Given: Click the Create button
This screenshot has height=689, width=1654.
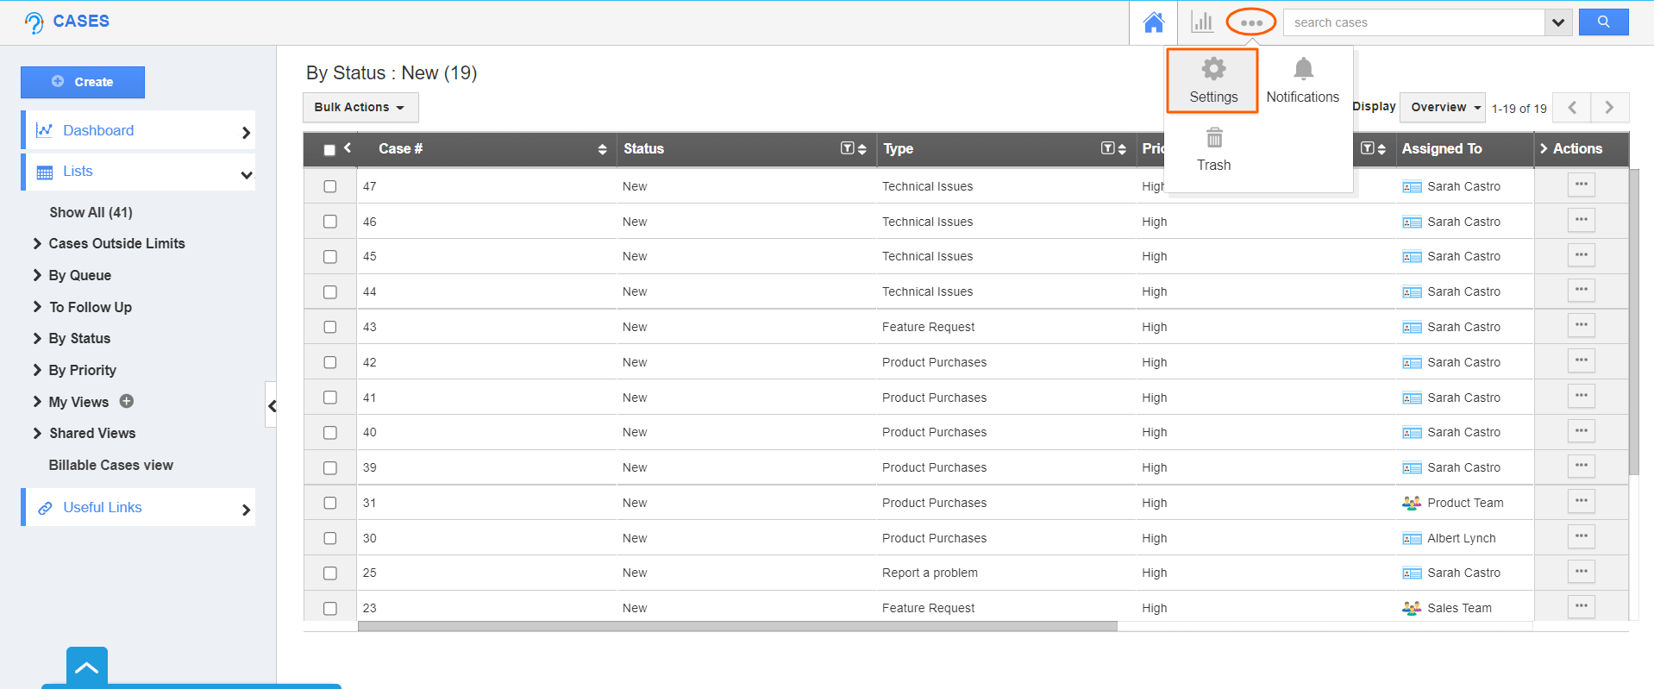Looking at the screenshot, I should tap(83, 82).
